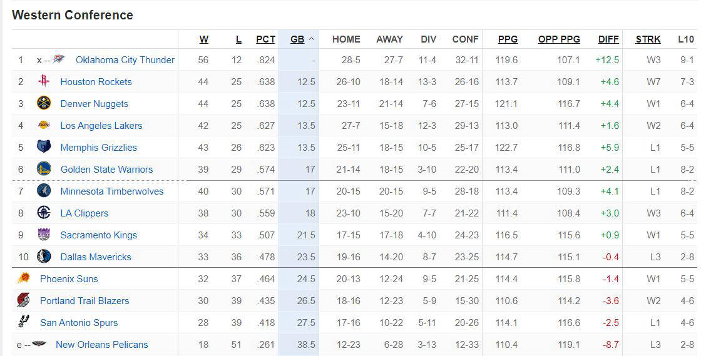Screen dimensions: 706x356
Task: Sort table by W column header
Action: [204, 39]
